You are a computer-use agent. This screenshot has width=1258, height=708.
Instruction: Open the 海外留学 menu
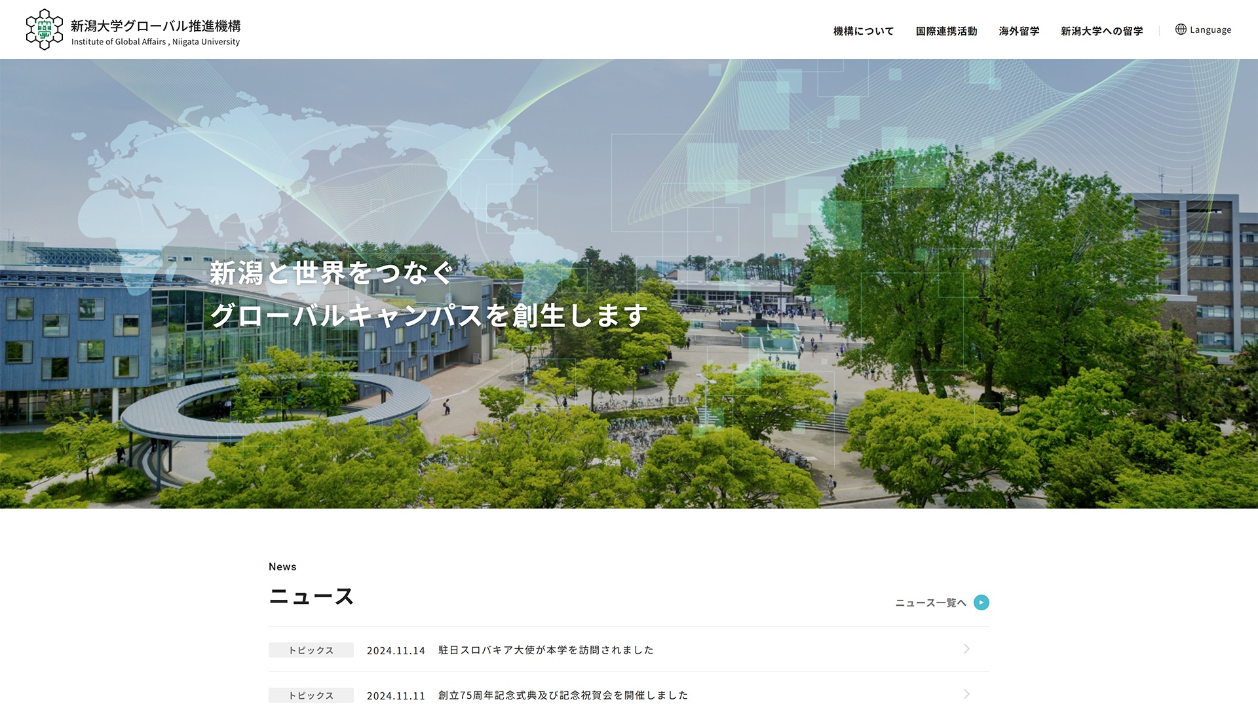[1019, 31]
